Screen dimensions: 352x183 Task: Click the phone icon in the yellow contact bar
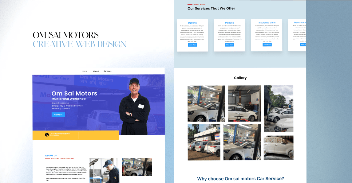pos(47,135)
